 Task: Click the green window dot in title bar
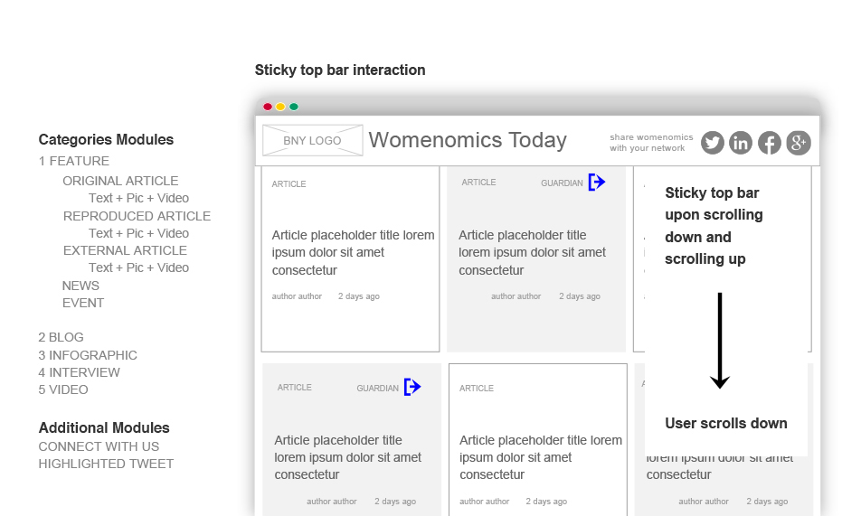(x=294, y=107)
